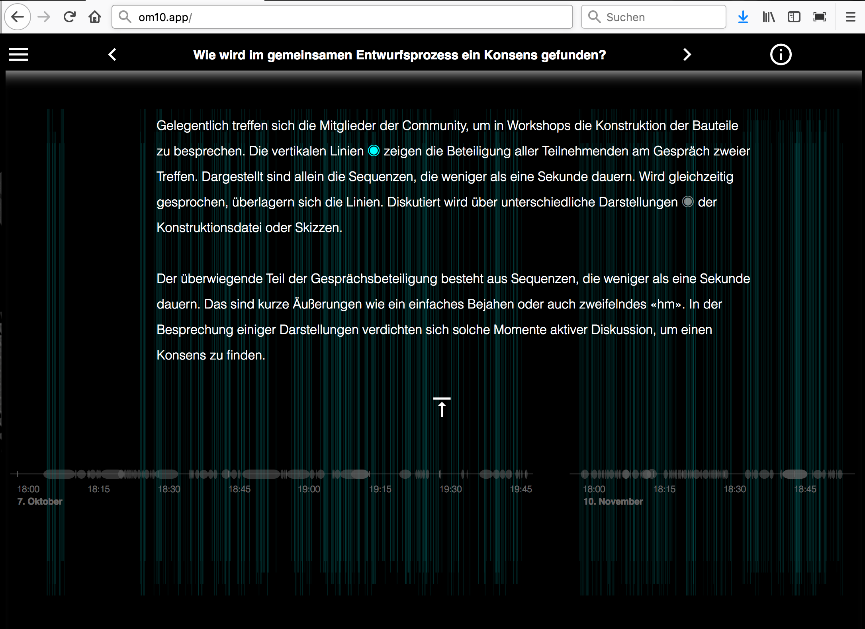Go to browser home page
This screenshot has width=865, height=629.
click(95, 17)
